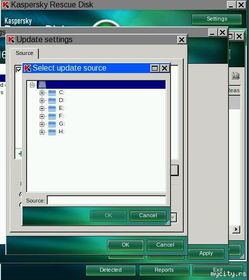
Task: Switch to the Source tab
Action: 25,53
